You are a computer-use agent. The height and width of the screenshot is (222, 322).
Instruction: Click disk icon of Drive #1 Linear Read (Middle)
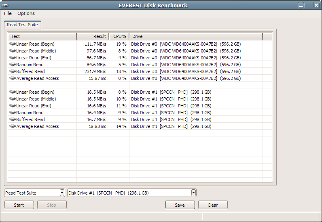pyautogui.click(x=13, y=99)
